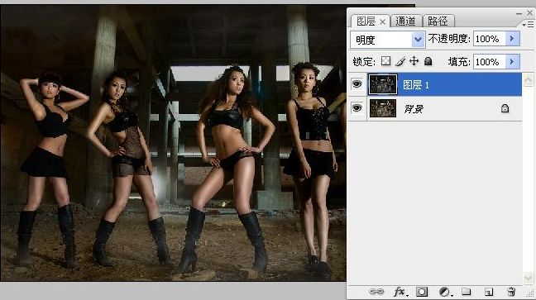Open blend mode dropdown 明度
Viewport: 536px width, 300px height.
tap(388, 40)
